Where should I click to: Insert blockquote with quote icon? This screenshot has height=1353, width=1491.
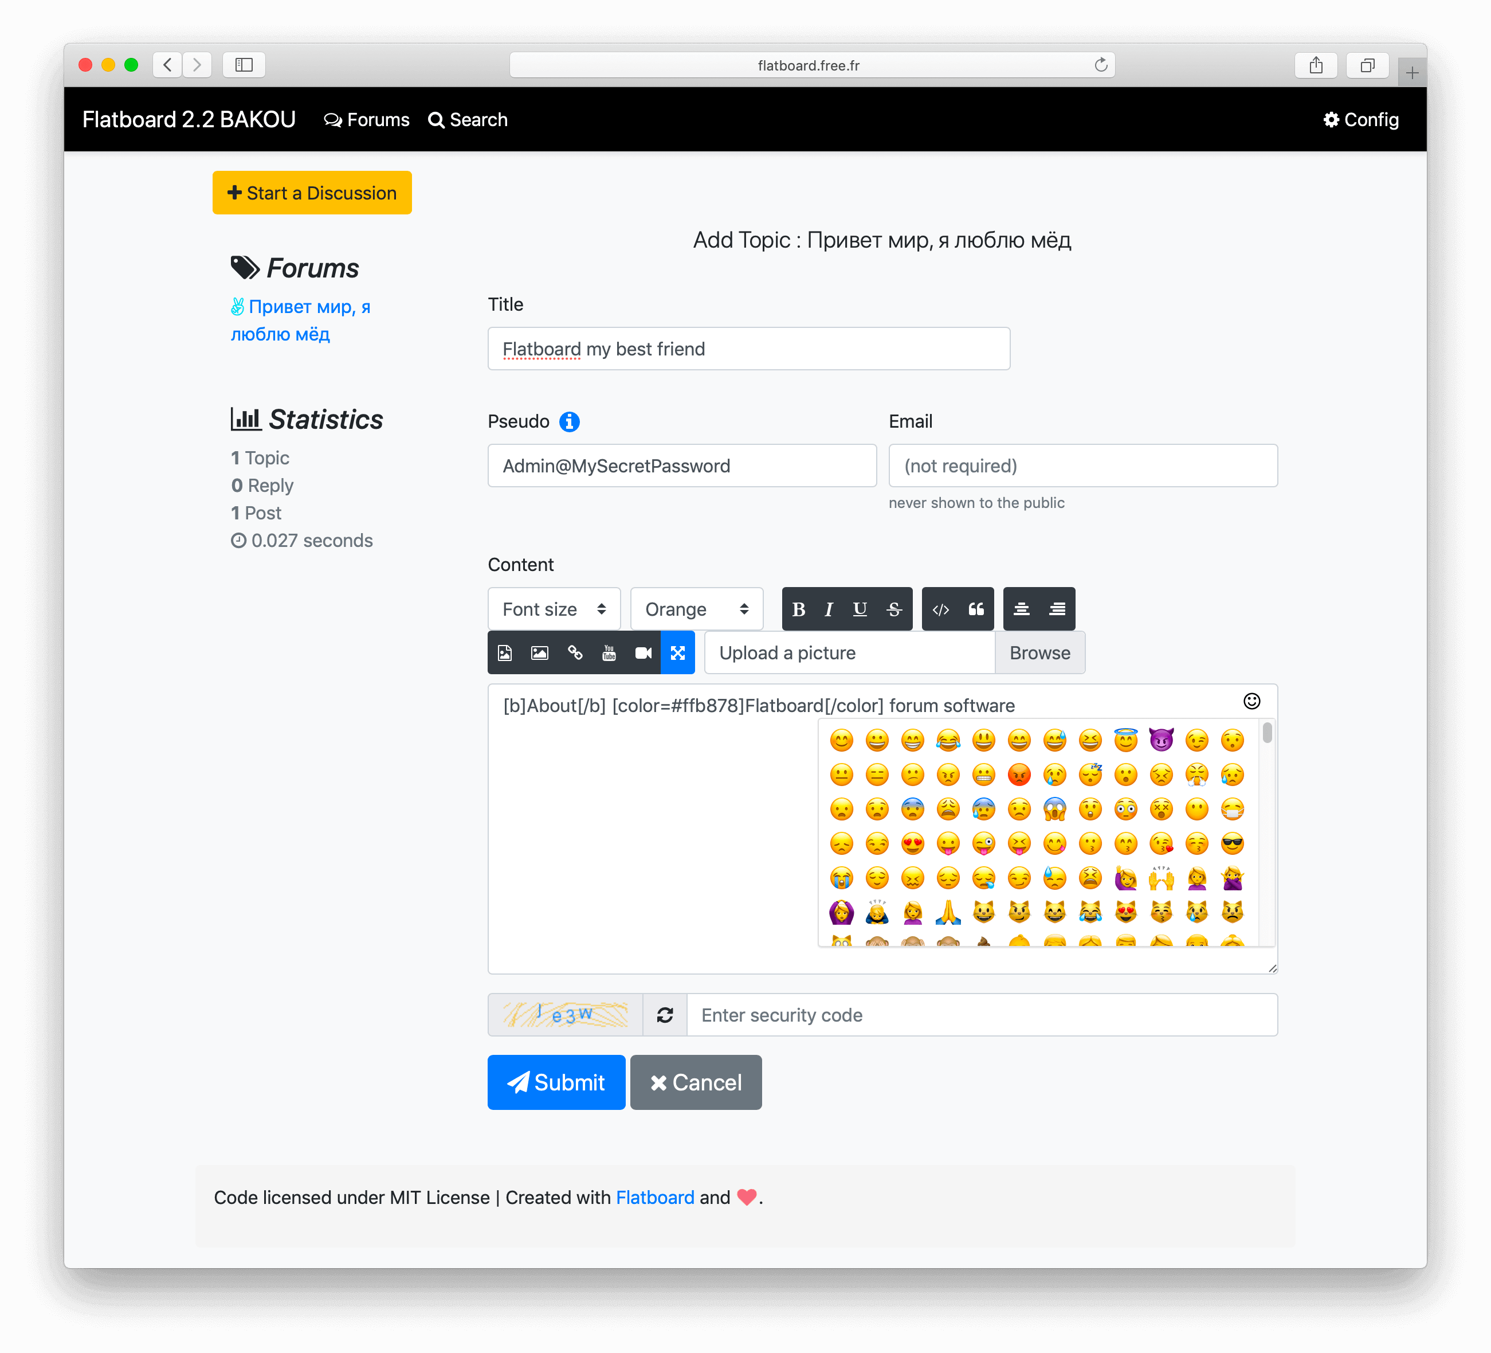(976, 609)
